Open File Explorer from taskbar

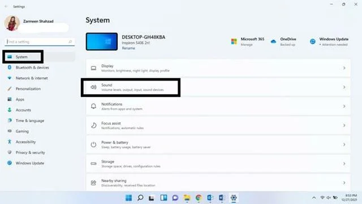pyautogui.click(x=187, y=198)
